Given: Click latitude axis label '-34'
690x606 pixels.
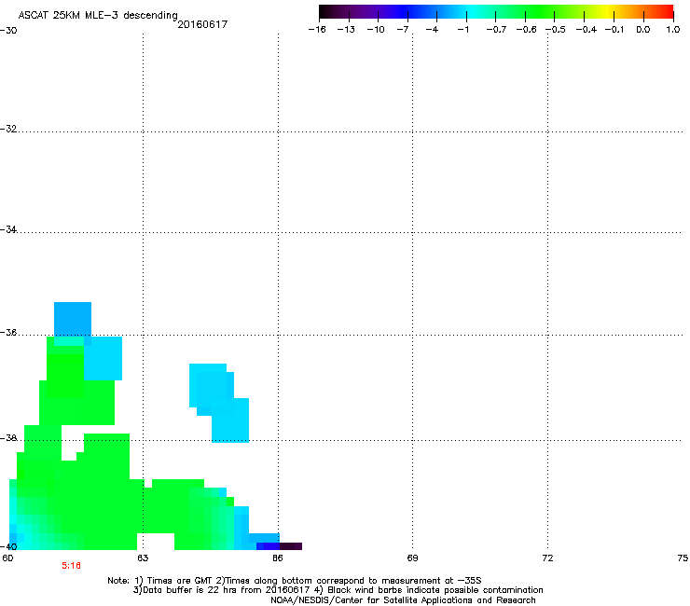Looking at the screenshot, I should pos(8,229).
